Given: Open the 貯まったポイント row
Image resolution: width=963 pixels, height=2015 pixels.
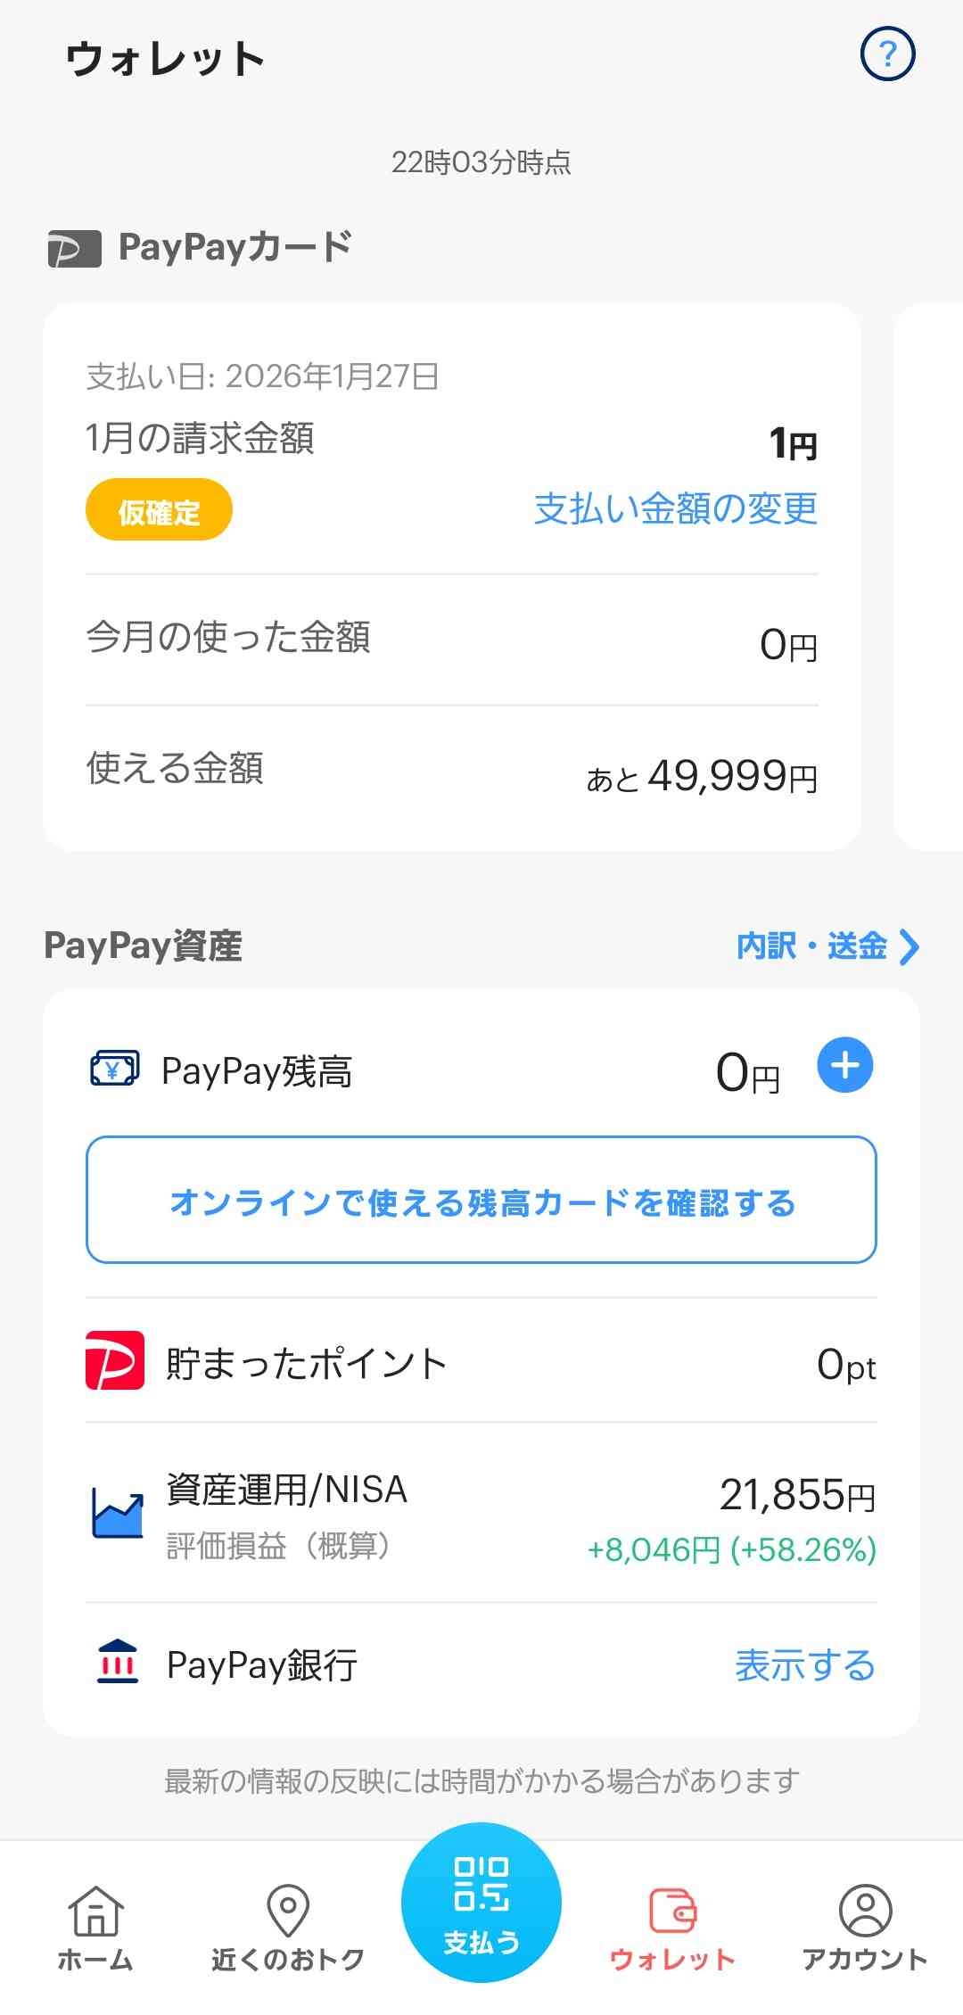Looking at the screenshot, I should (x=481, y=1362).
